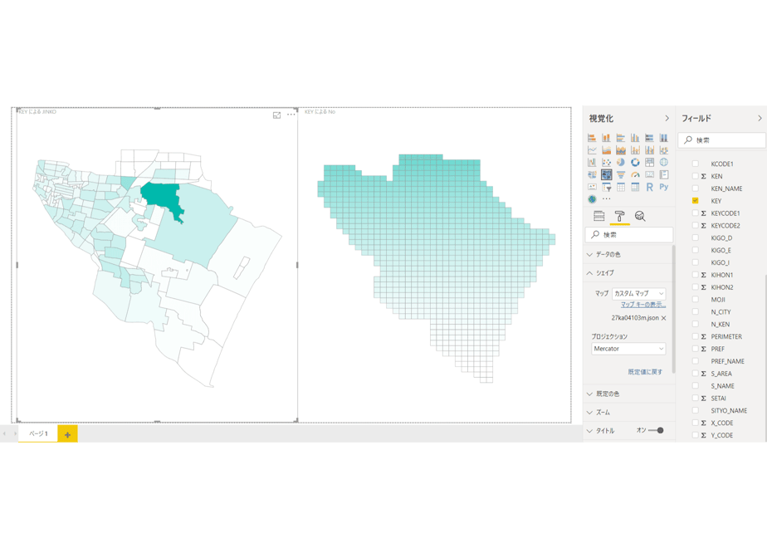767x548 pixels.
Task: Expand the タイトル section chevron
Action: pyautogui.click(x=589, y=431)
